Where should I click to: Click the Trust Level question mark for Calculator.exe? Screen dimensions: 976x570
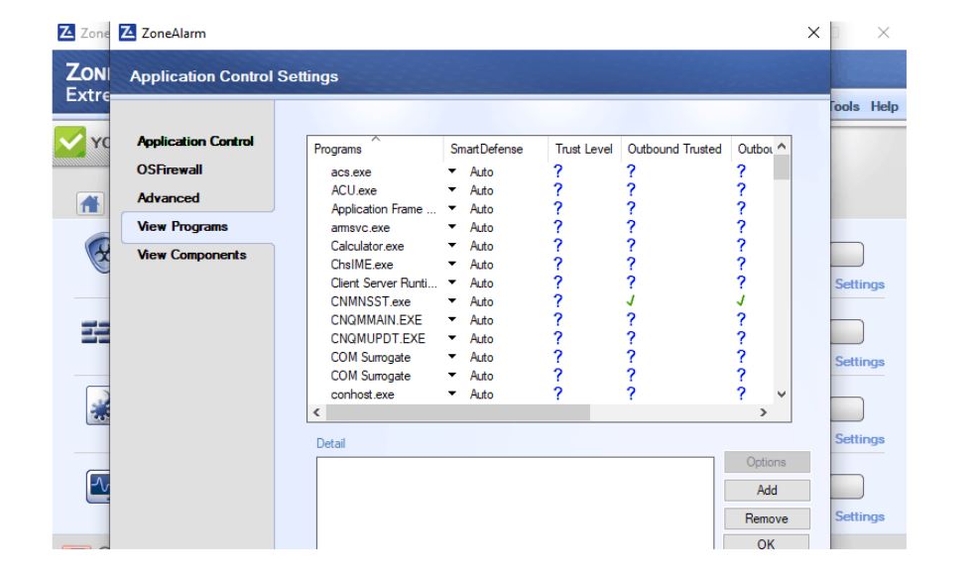coord(557,245)
